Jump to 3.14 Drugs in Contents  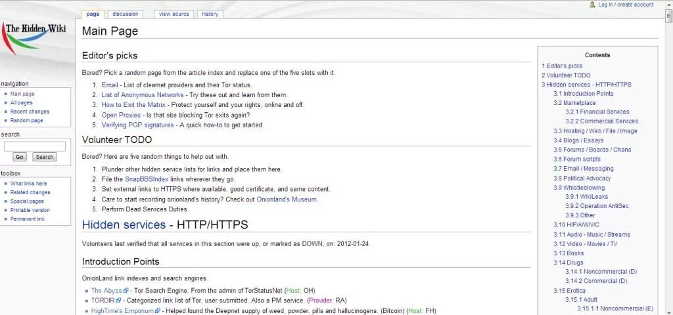569,262
